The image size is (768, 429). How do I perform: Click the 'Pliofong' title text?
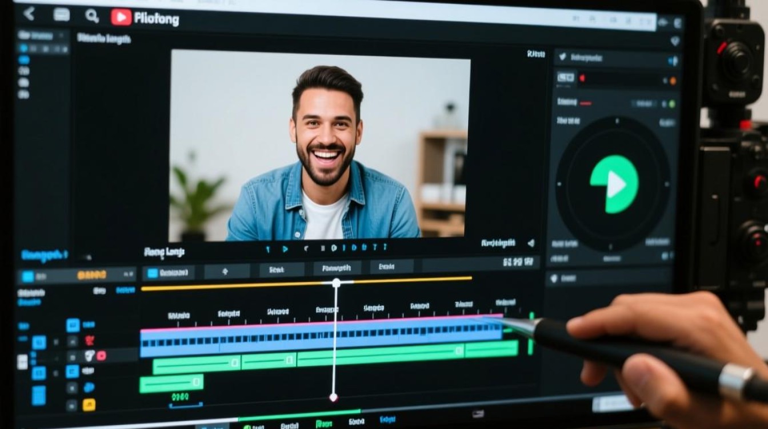pos(156,19)
